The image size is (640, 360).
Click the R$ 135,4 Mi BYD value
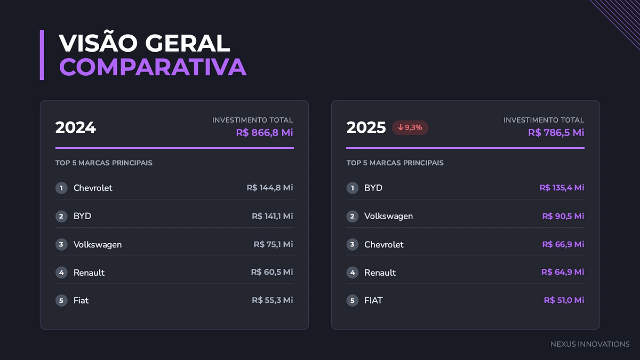tap(562, 188)
